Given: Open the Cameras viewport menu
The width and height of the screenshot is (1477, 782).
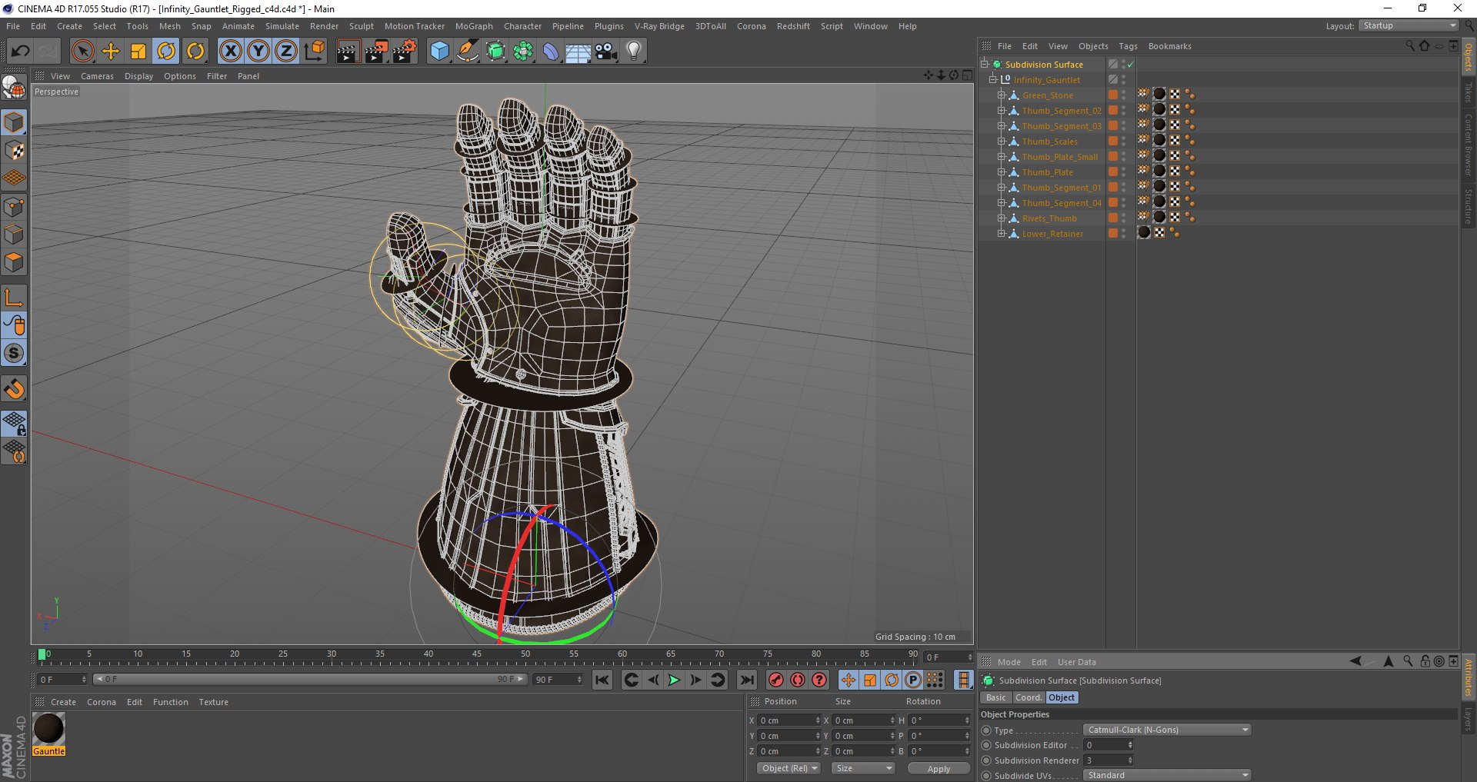Looking at the screenshot, I should tap(97, 76).
